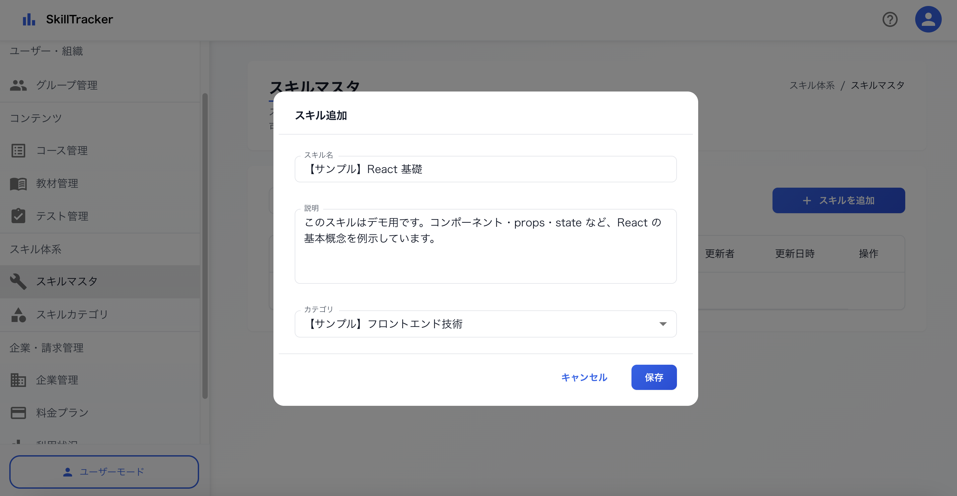Click the スキルカテゴリ shapes icon
The image size is (957, 496).
(18, 314)
